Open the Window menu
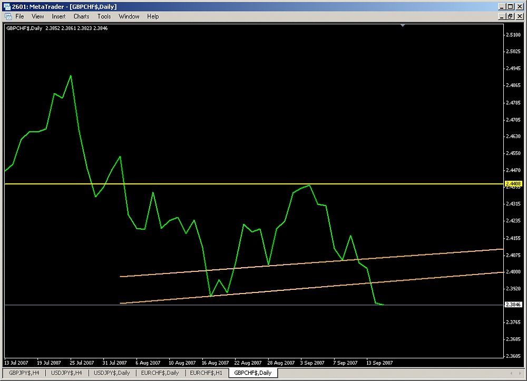Image resolution: width=527 pixels, height=381 pixels. (x=129, y=16)
